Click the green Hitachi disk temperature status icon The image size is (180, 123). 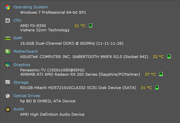point(157,87)
